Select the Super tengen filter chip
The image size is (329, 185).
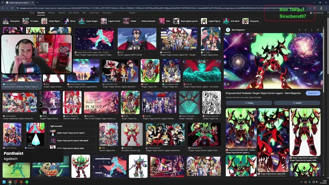point(89,21)
